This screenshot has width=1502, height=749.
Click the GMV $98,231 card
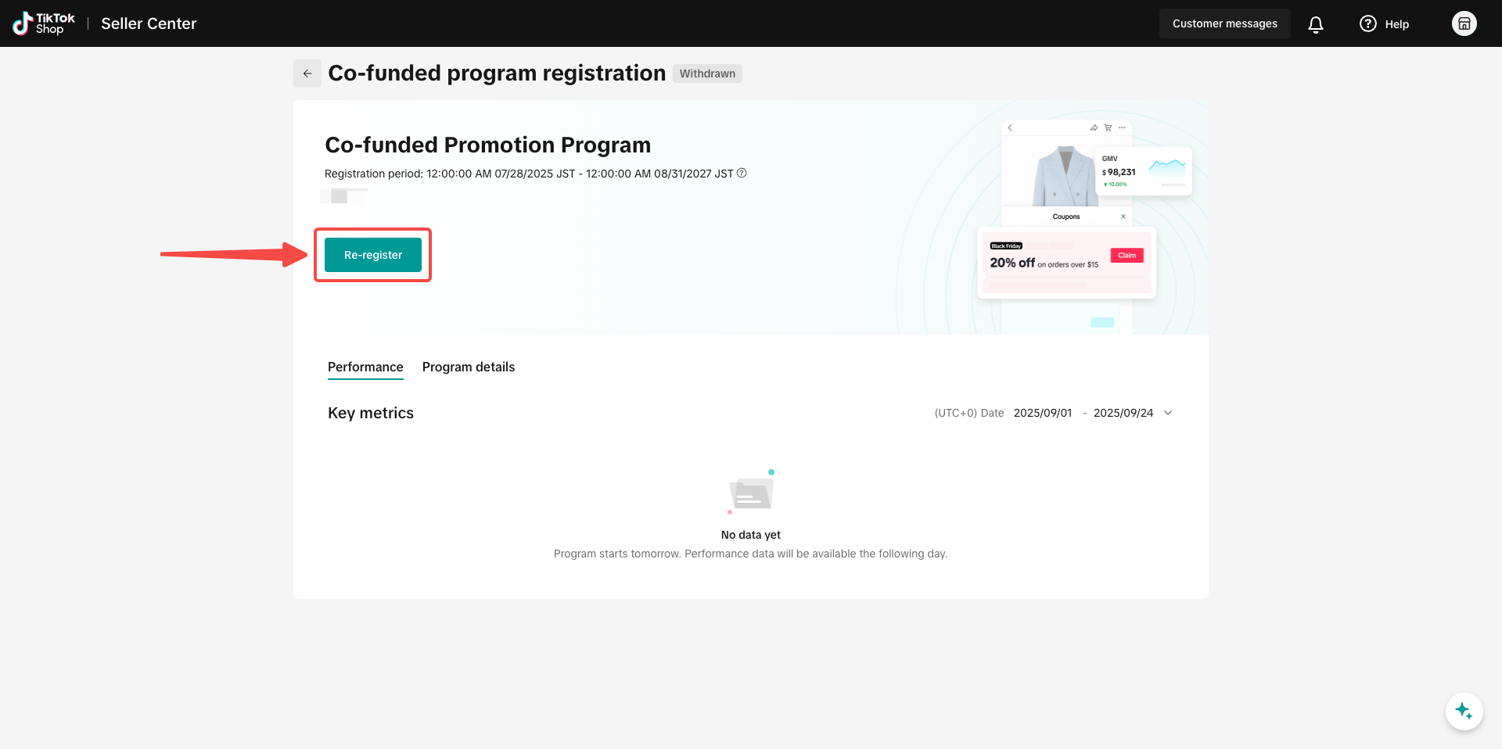[x=1142, y=171]
